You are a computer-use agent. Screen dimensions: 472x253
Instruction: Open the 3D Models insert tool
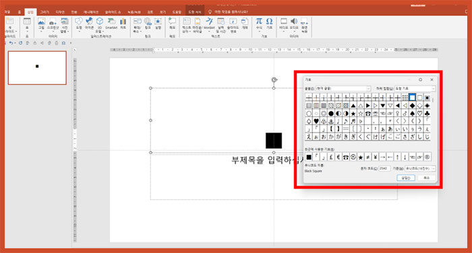[99, 25]
